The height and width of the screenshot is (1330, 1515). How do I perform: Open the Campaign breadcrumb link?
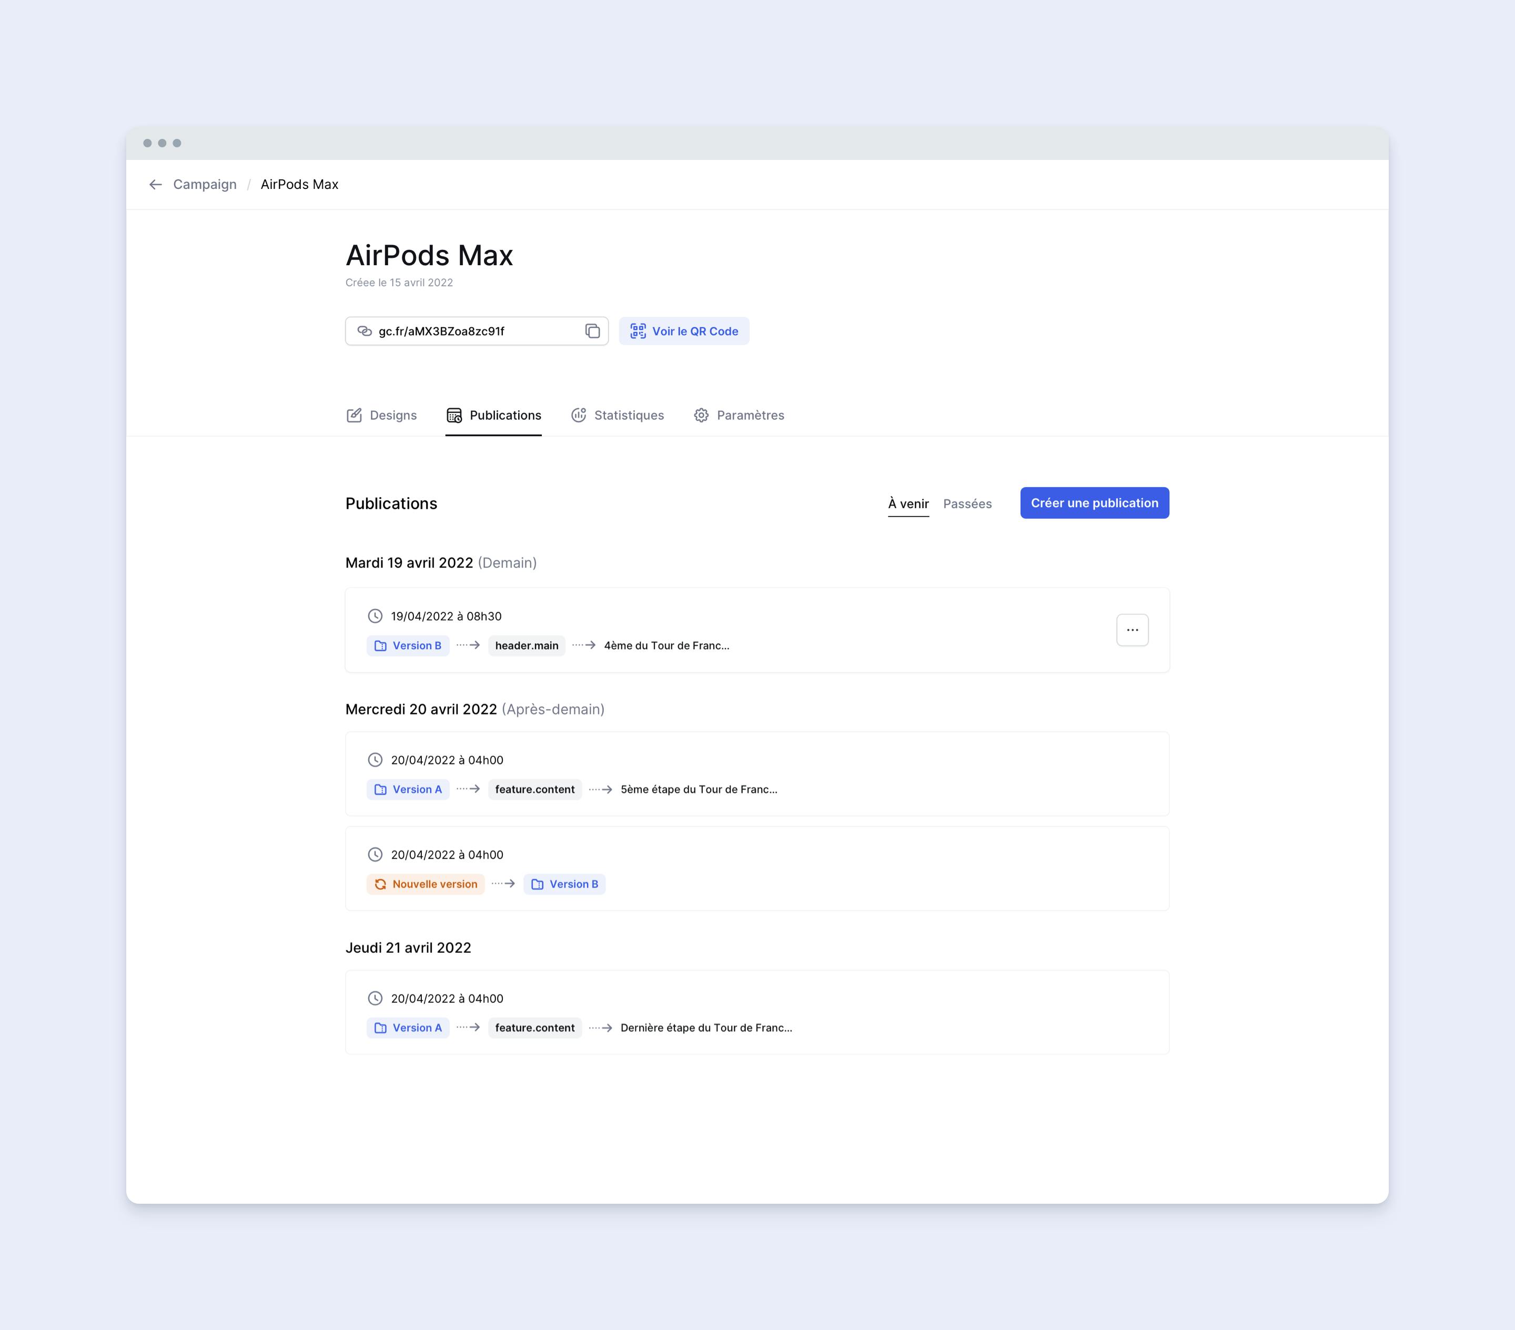tap(205, 185)
